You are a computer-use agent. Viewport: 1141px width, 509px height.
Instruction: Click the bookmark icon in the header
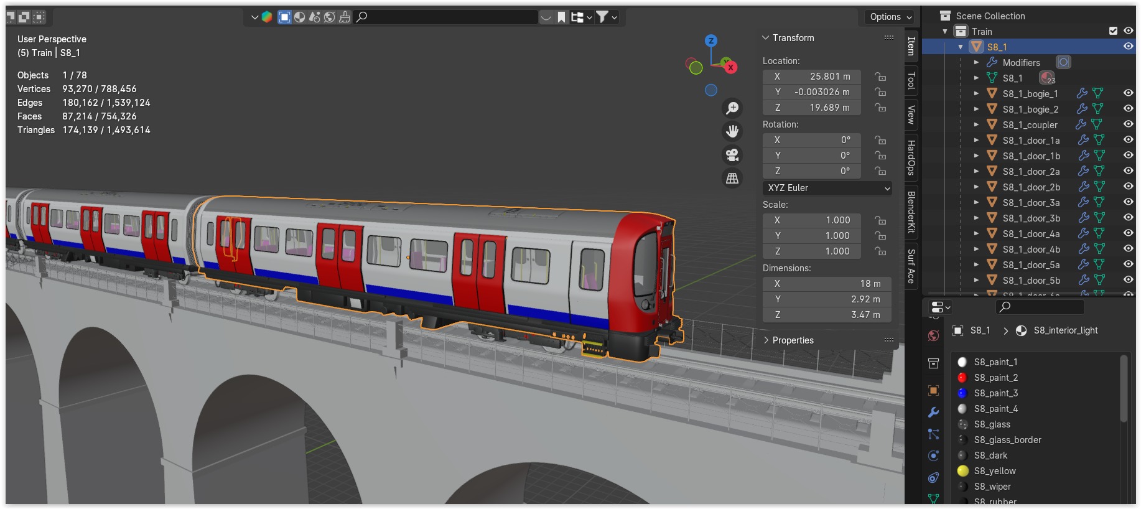(x=561, y=17)
